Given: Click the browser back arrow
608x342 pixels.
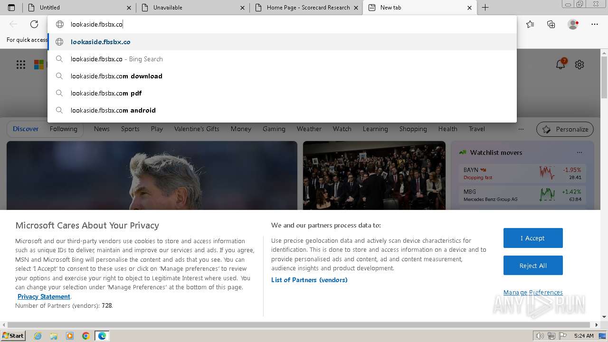Looking at the screenshot, I should pos(14,24).
